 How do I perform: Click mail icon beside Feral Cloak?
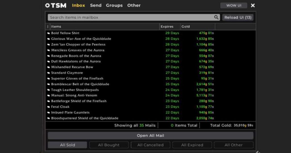pyautogui.click(x=49, y=107)
